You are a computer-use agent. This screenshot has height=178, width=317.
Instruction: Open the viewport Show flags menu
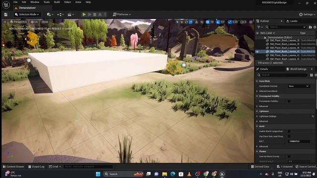(x=45, y=22)
